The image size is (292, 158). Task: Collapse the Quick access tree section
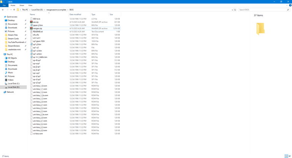click(x=3, y=17)
